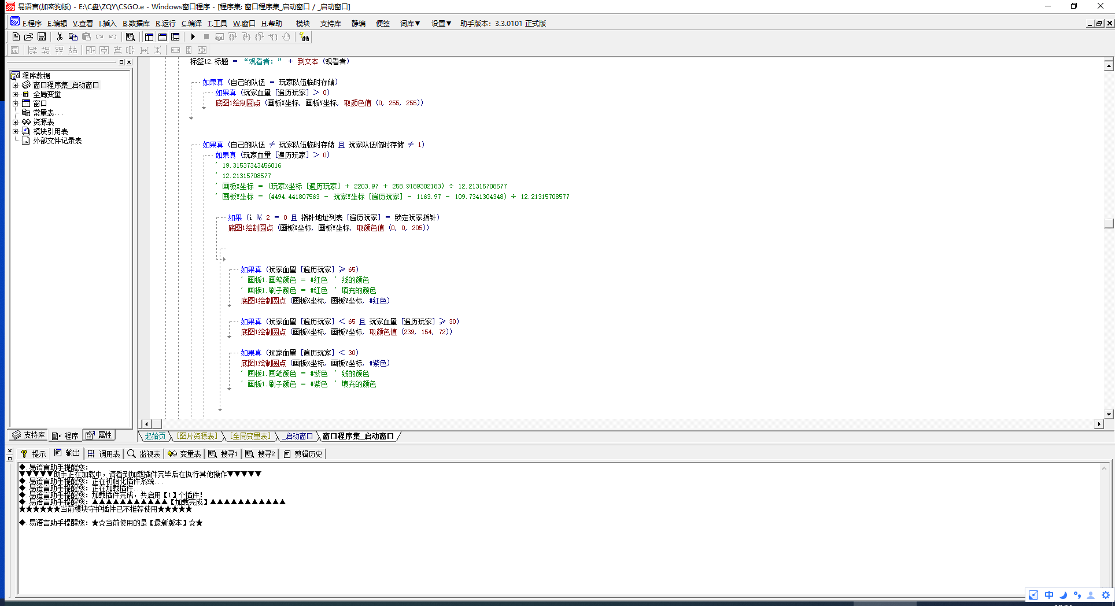Click the Copy toolbar icon

[73, 36]
